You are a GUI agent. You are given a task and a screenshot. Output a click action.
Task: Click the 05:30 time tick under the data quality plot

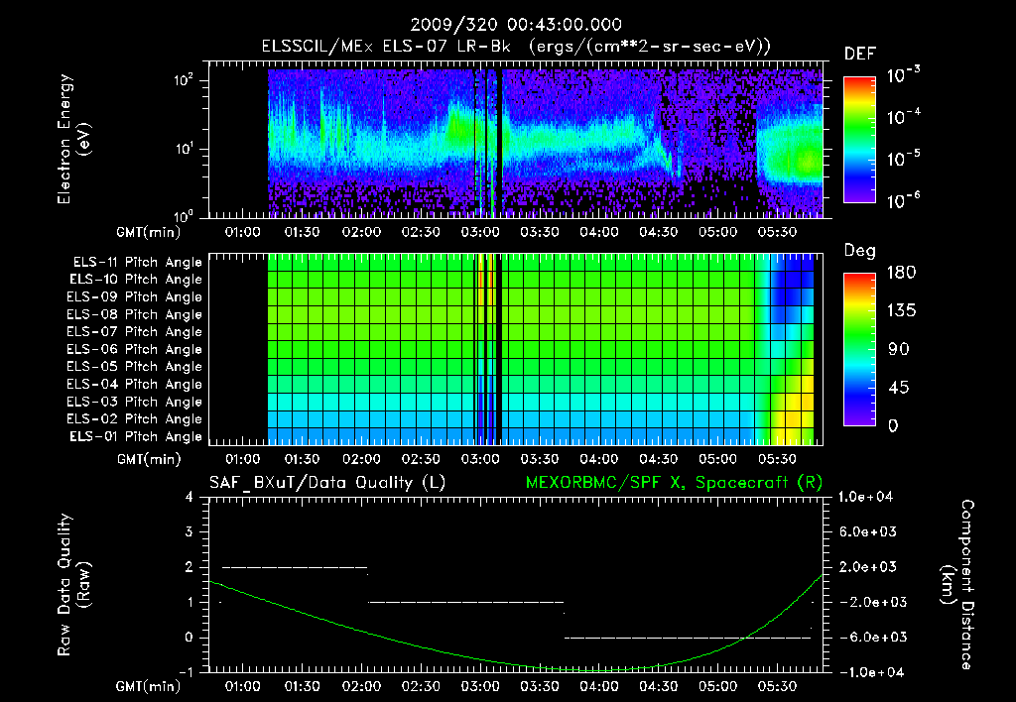pyautogui.click(x=777, y=686)
